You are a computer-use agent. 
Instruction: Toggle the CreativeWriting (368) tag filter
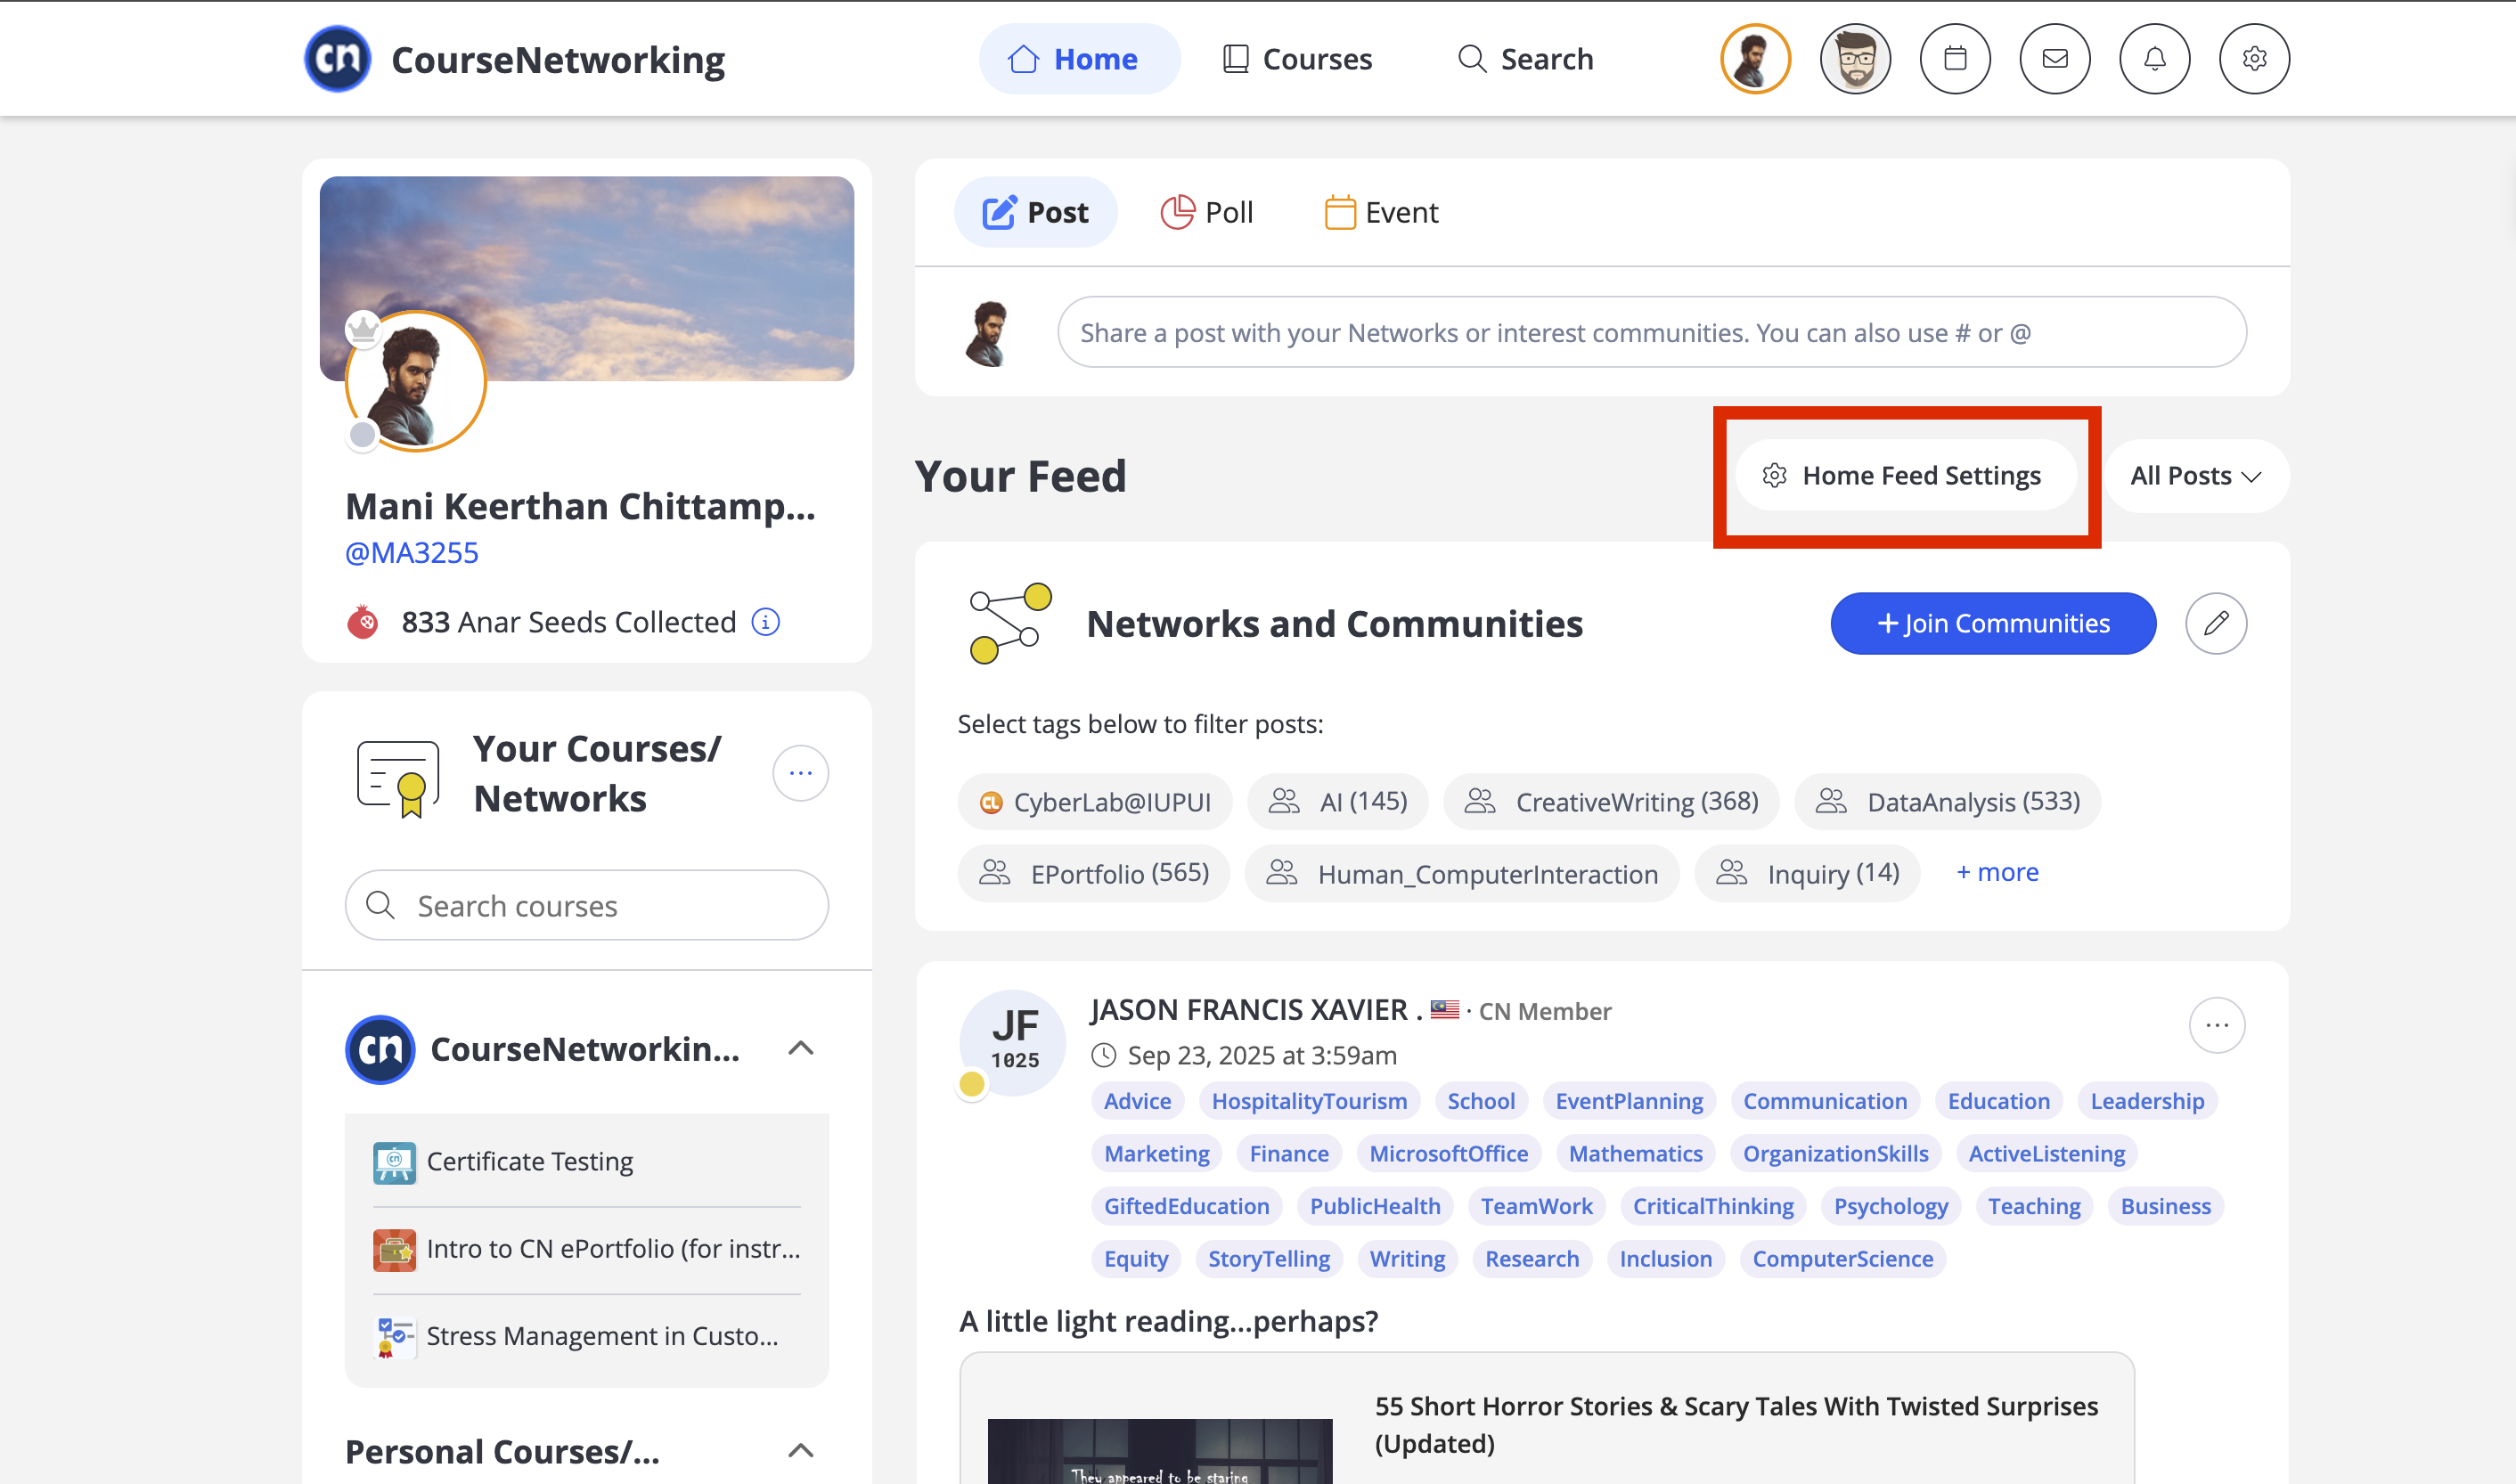1610,802
